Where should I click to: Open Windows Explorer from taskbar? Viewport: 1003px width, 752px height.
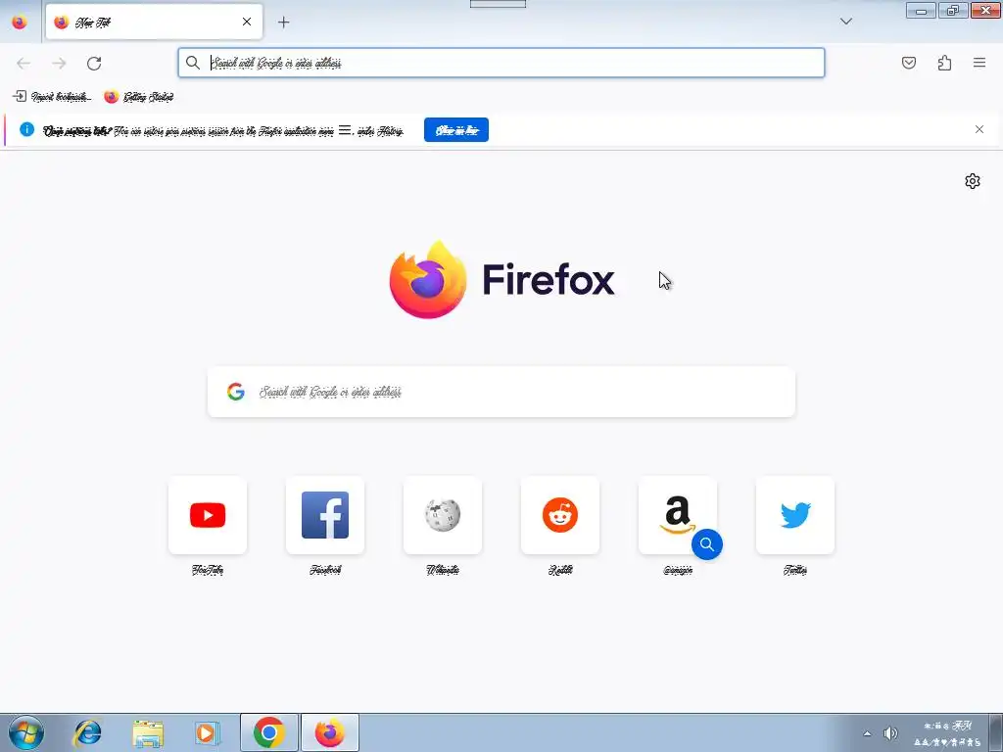(x=148, y=732)
